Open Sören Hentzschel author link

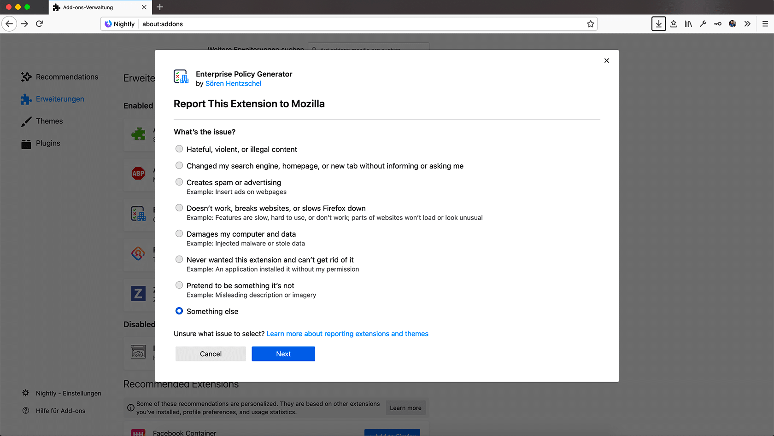pos(233,83)
